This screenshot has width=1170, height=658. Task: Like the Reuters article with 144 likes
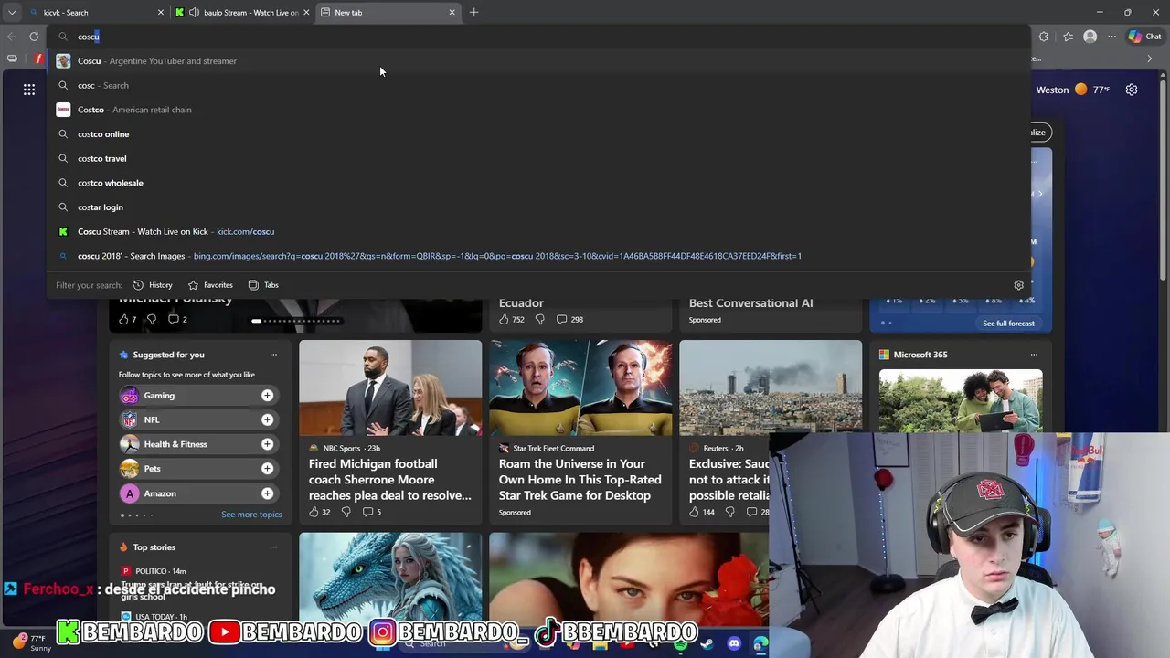(x=702, y=512)
